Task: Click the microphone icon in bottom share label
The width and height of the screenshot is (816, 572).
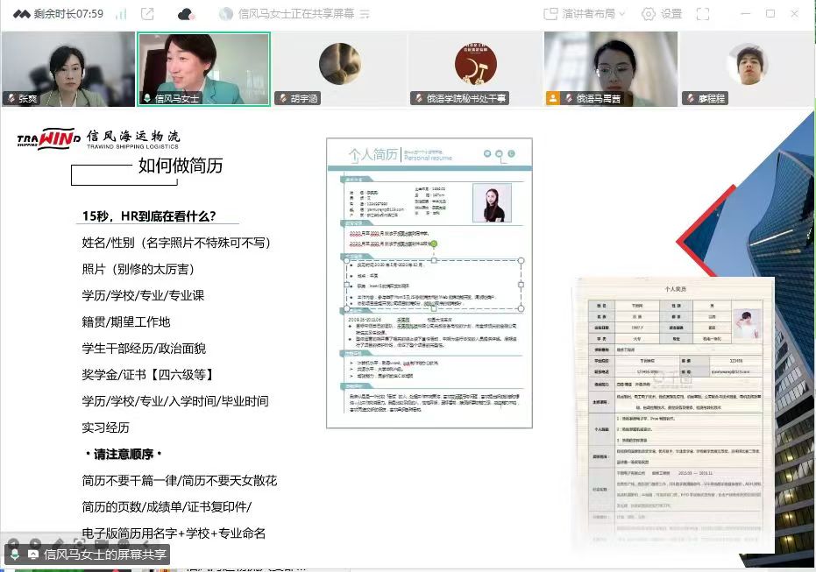Action: (x=14, y=554)
